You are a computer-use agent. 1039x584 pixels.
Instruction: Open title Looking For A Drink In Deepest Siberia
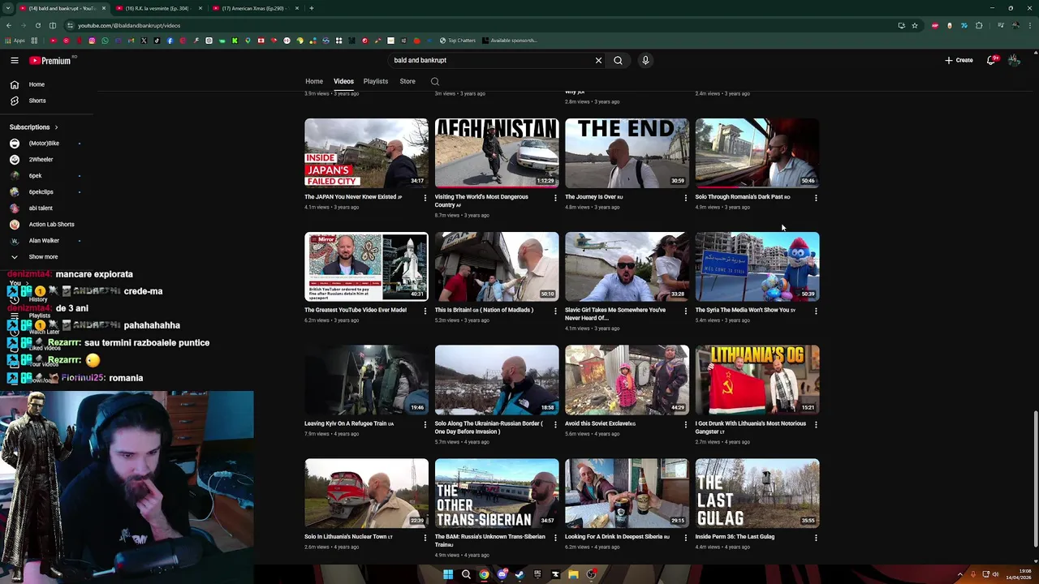pos(617,537)
